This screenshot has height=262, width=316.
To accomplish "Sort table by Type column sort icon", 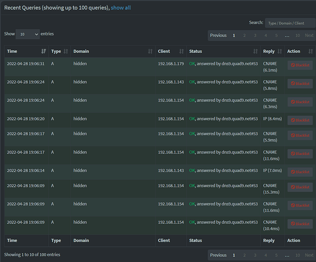I will 66,51.
